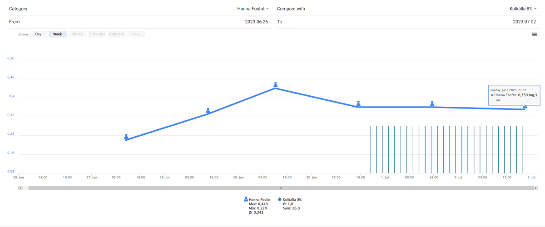
Task: Click the 28. Jun x-axis label
Action: pyautogui.click(x=165, y=178)
